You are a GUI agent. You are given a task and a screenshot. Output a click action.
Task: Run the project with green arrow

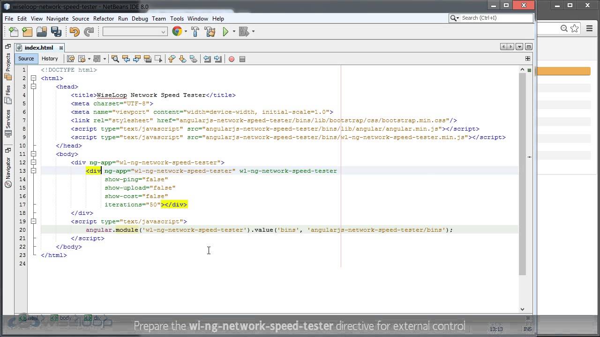pos(225,31)
